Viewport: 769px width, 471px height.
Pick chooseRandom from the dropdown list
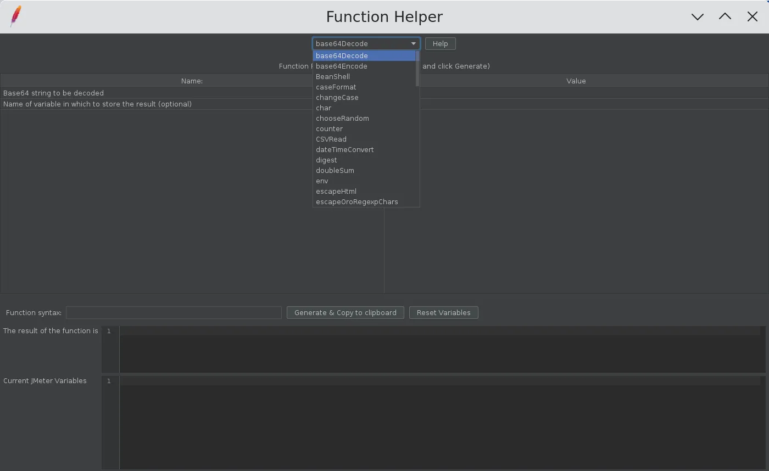[364, 119]
